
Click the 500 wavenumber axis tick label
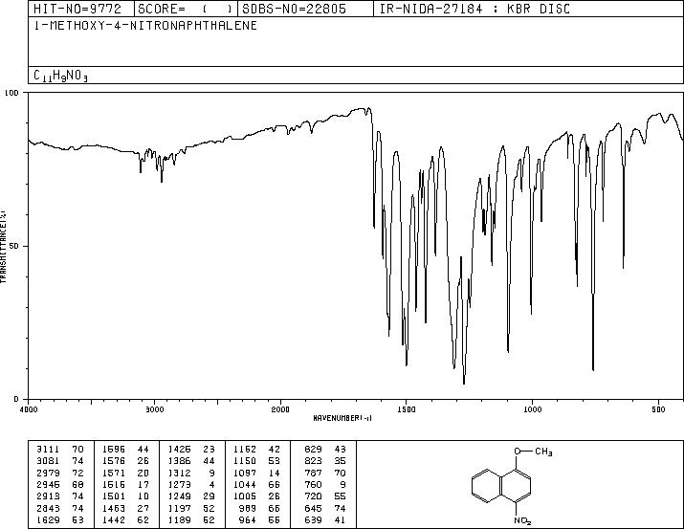[x=658, y=409]
